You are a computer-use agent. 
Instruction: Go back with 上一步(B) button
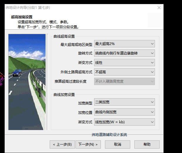click(x=62, y=144)
